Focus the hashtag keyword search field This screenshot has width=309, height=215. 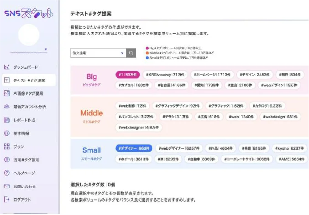98,53
